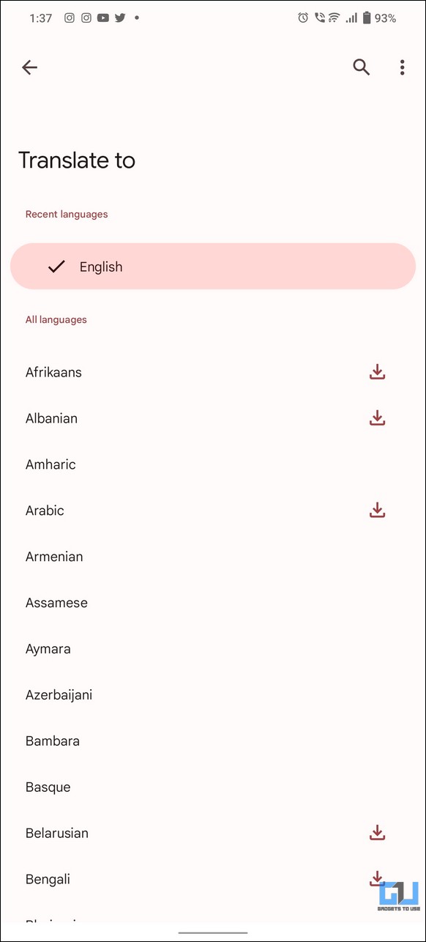Download the Belarusian language pack
Screen dimensions: 426x942
[x=377, y=833]
